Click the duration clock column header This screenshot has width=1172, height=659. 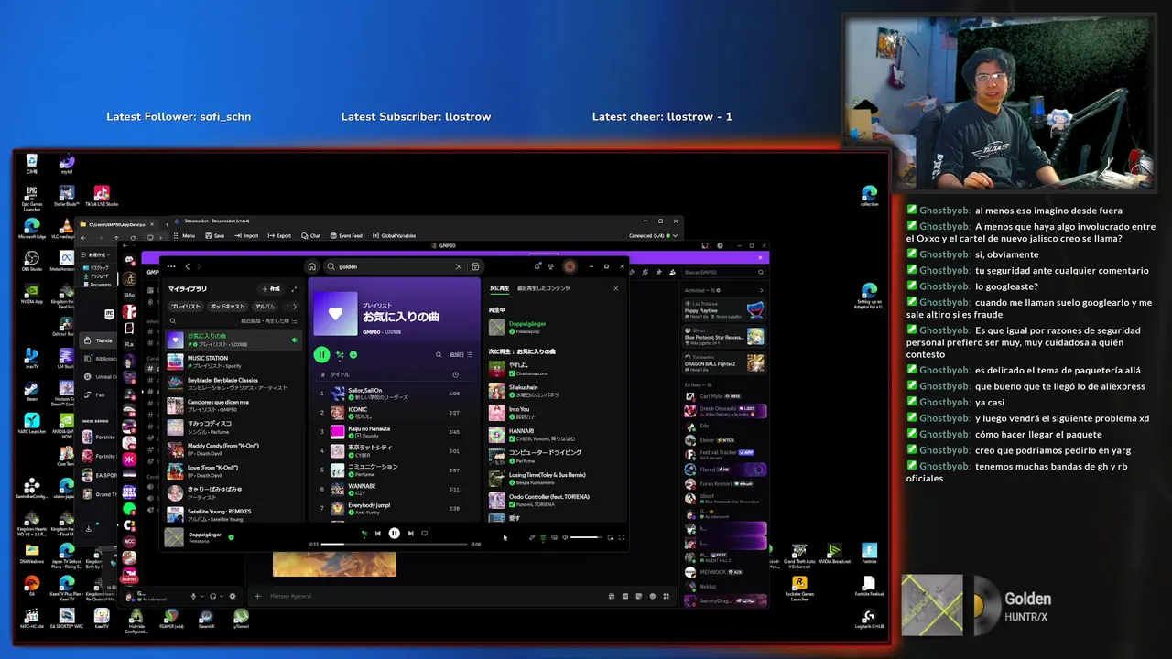coord(455,374)
